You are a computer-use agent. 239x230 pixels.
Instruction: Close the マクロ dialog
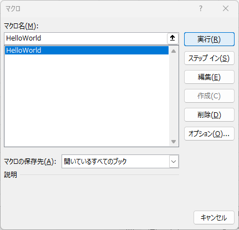point(226,8)
